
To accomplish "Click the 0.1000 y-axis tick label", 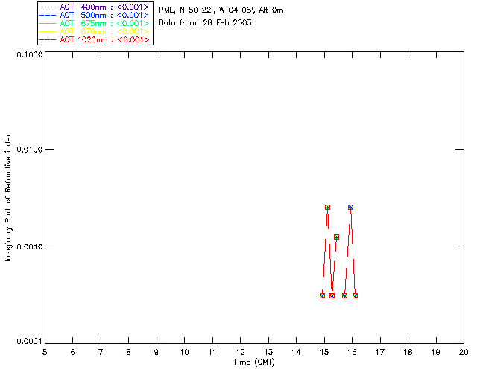I will (x=30, y=54).
